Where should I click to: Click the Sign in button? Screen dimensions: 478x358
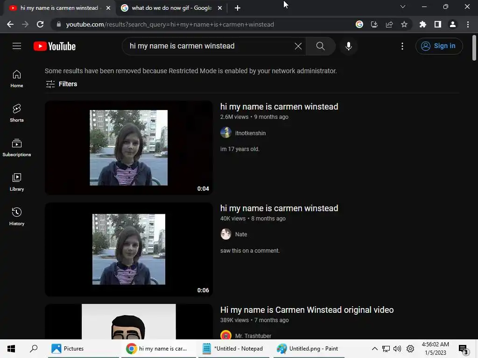(439, 46)
